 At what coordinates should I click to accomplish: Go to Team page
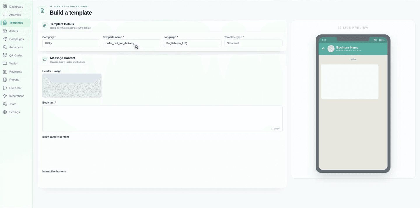[x=16, y=104]
